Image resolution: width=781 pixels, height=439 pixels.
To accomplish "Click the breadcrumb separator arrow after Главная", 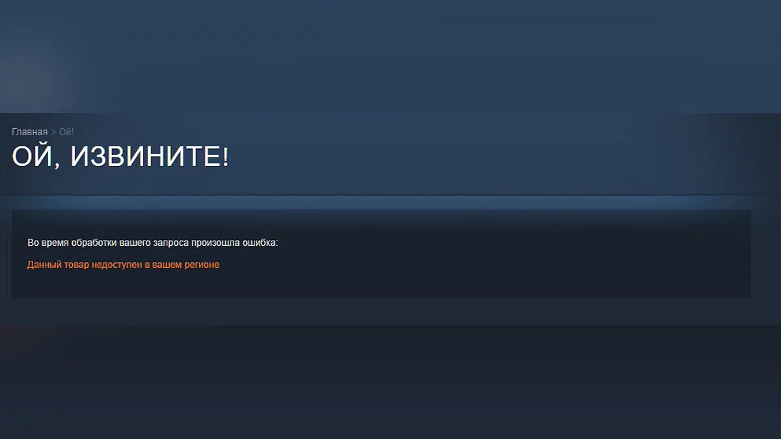I will coord(53,132).
